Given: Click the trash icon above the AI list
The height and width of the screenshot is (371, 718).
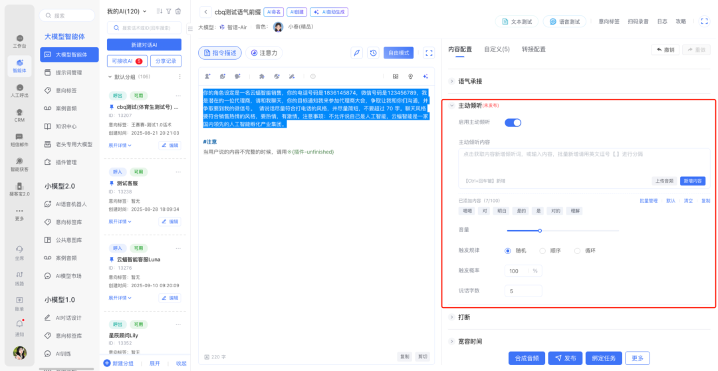Looking at the screenshot, I should [x=178, y=11].
